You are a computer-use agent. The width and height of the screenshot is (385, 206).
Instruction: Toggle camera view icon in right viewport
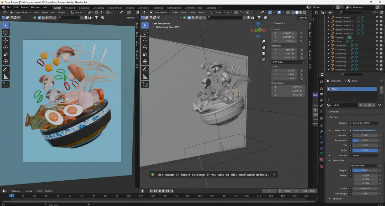click(264, 53)
